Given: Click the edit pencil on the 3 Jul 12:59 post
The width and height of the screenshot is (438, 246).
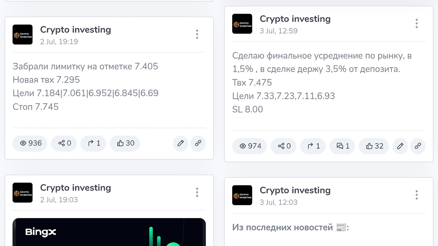Looking at the screenshot, I should pyautogui.click(x=400, y=146).
